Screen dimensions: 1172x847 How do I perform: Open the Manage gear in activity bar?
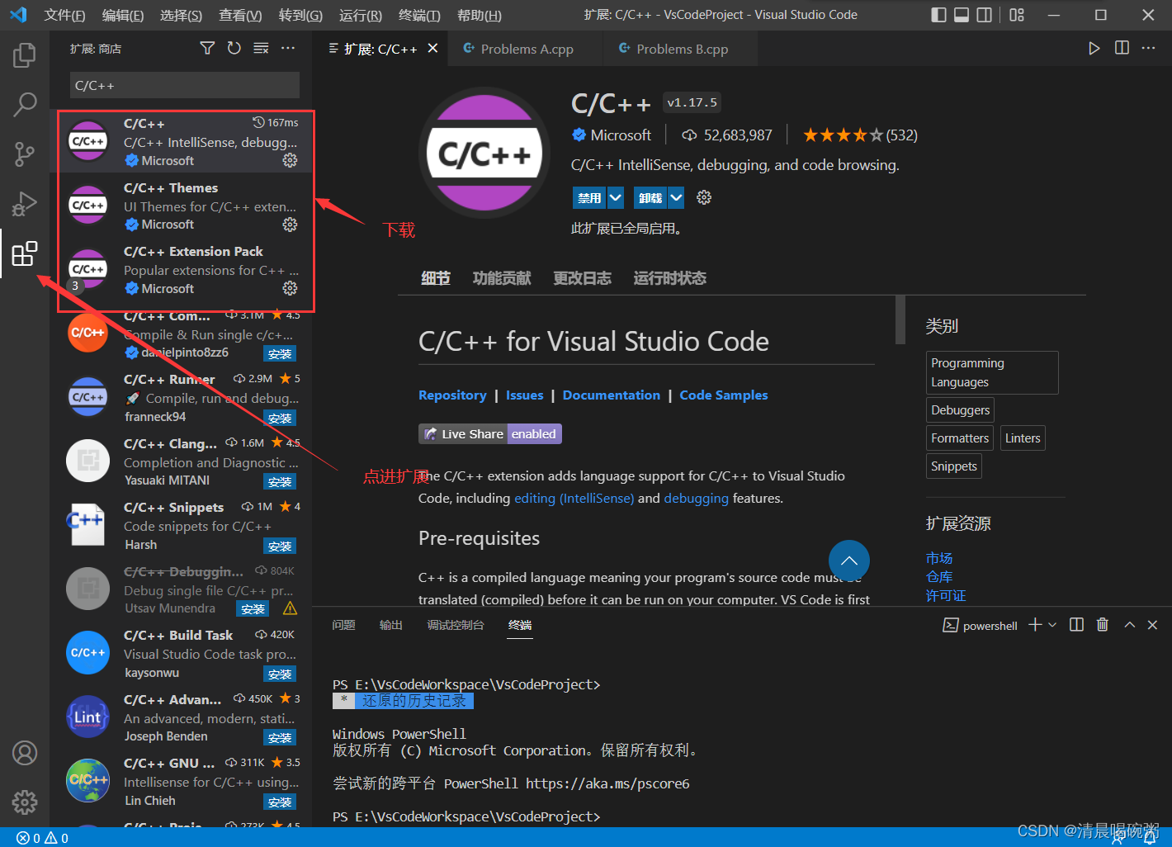click(x=25, y=802)
